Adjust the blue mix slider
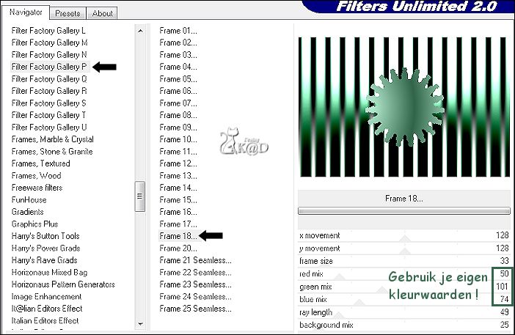Viewport: 515px width, 335px height. coord(359,302)
